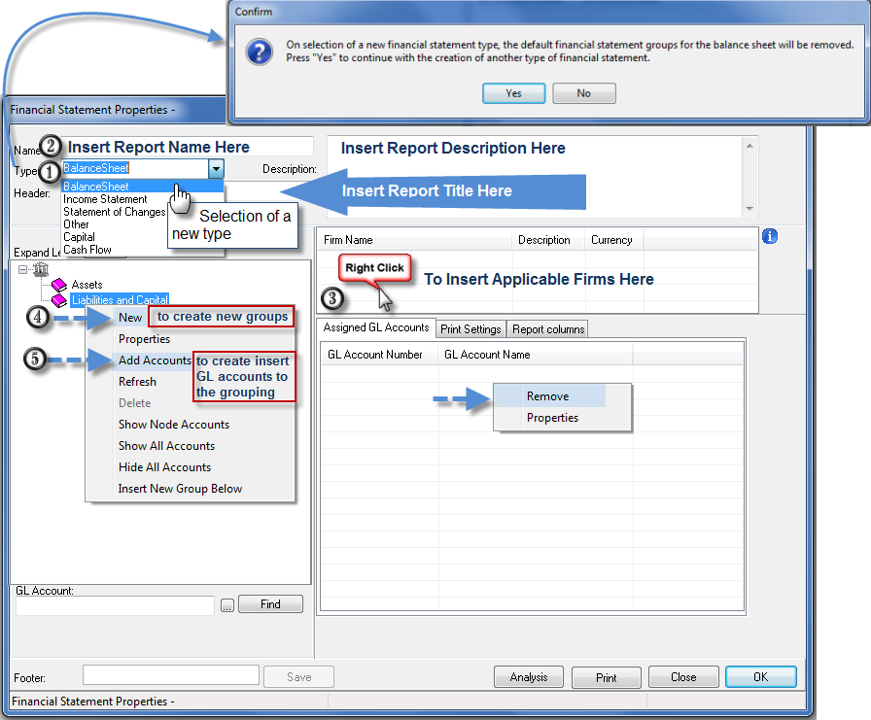The width and height of the screenshot is (871, 720).
Task: Open the GL Account browse ellipsis button
Action: pyautogui.click(x=227, y=605)
